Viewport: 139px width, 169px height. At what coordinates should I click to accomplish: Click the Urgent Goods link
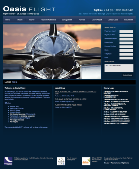15,112
